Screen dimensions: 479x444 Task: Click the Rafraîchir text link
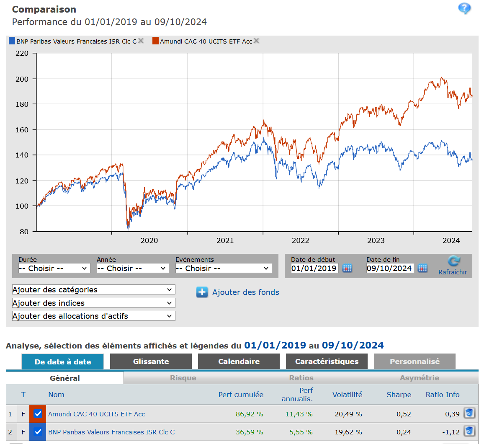click(453, 272)
